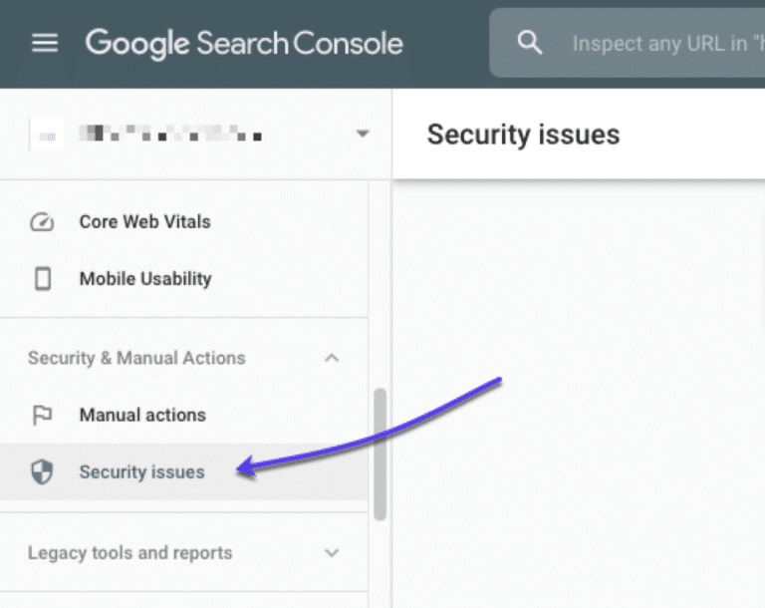Viewport: 765px width, 608px height.
Task: Click the Mobile Usability phone icon
Action: (x=42, y=279)
